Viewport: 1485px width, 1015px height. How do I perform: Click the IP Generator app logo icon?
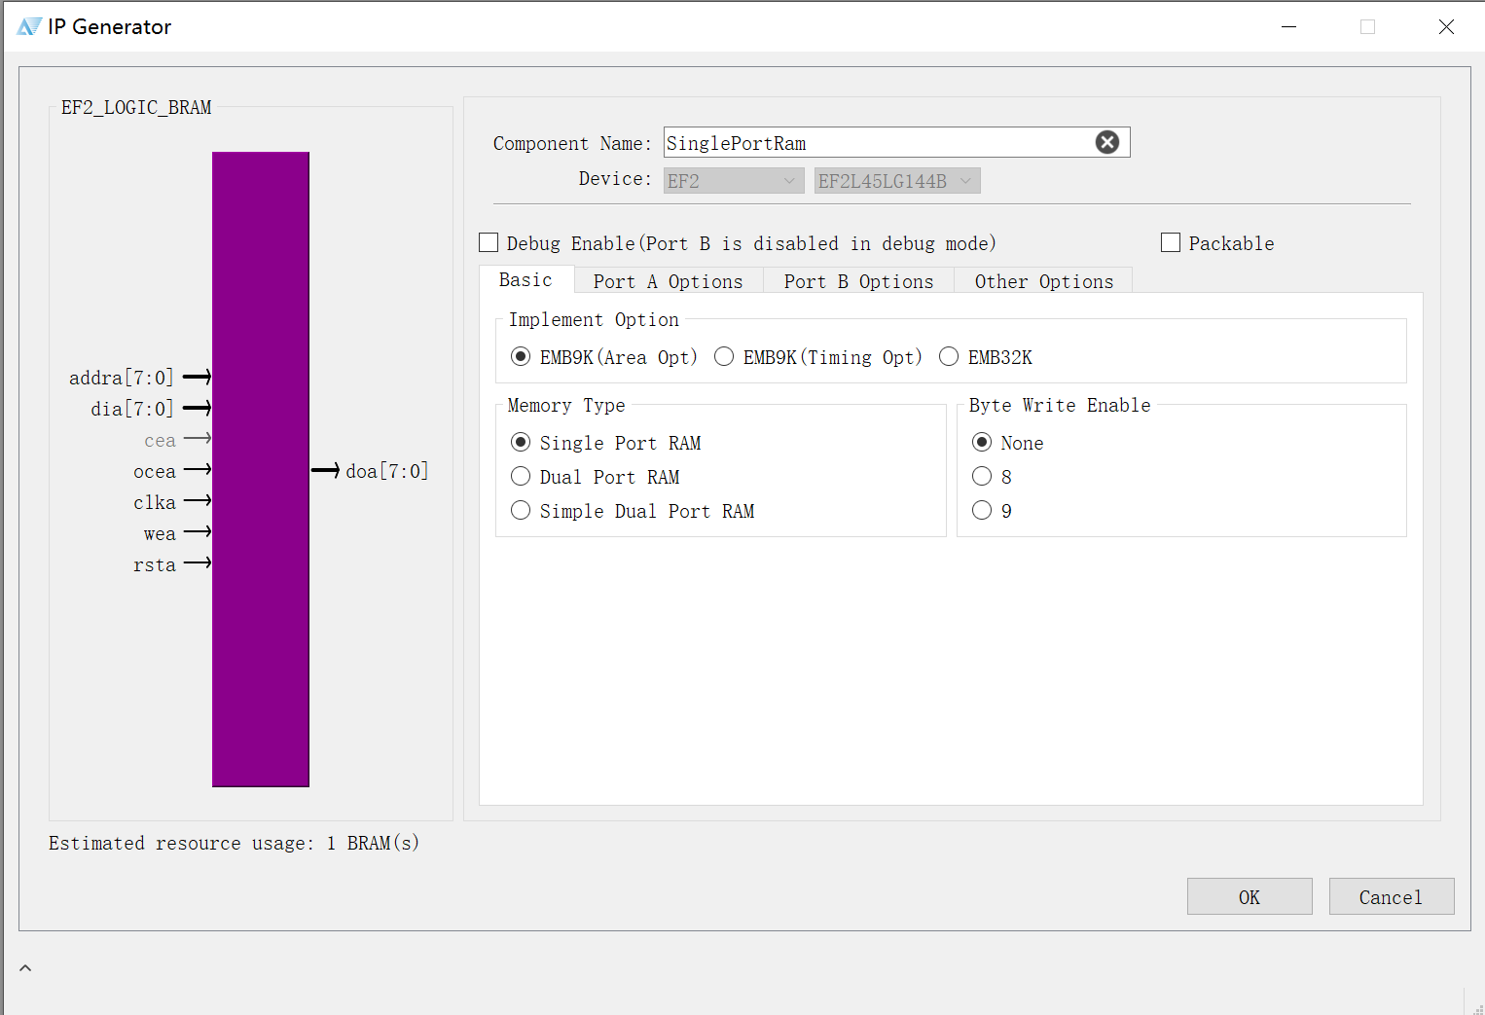[29, 26]
